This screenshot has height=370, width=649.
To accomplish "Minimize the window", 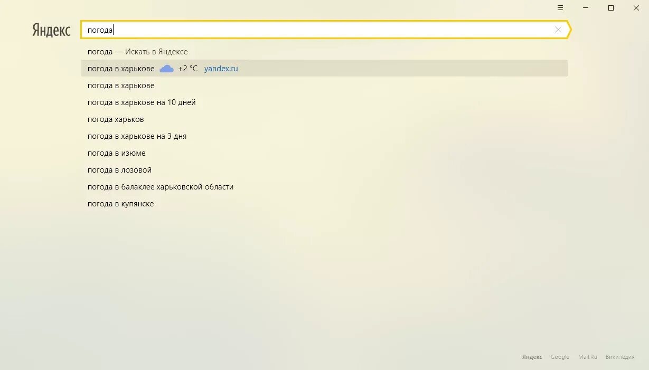I will pyautogui.click(x=586, y=8).
